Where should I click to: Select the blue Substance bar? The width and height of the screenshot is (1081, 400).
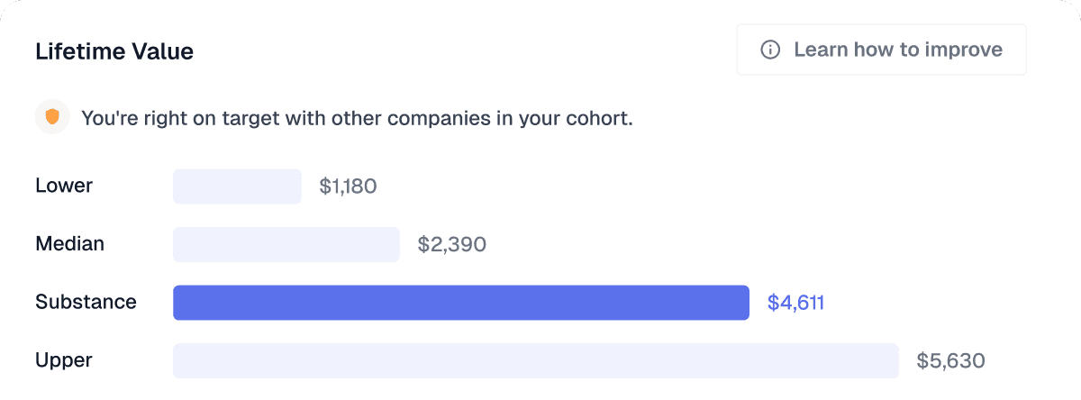click(460, 303)
